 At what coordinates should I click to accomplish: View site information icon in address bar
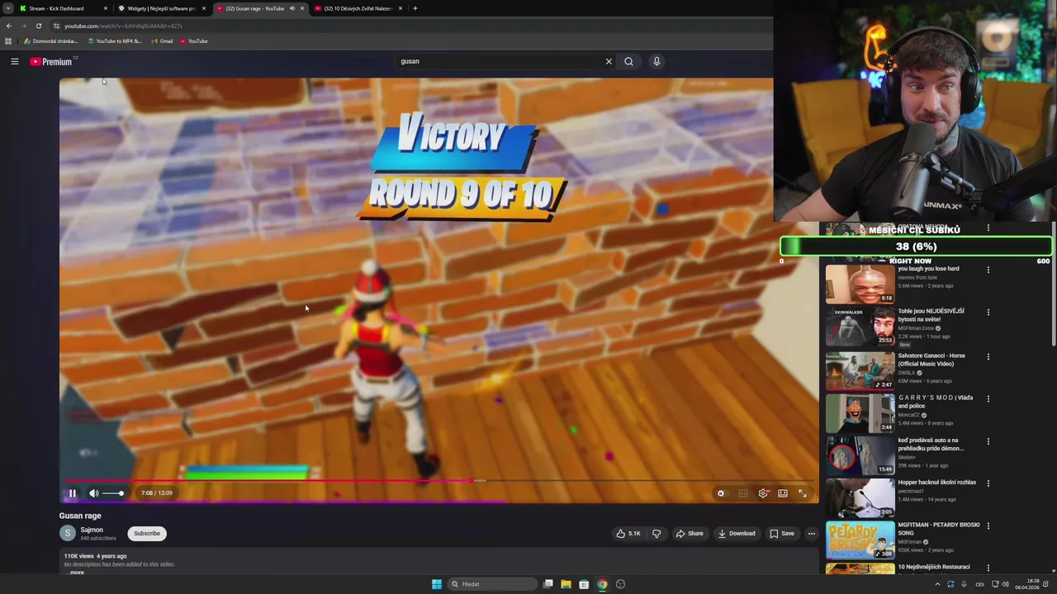coord(56,26)
